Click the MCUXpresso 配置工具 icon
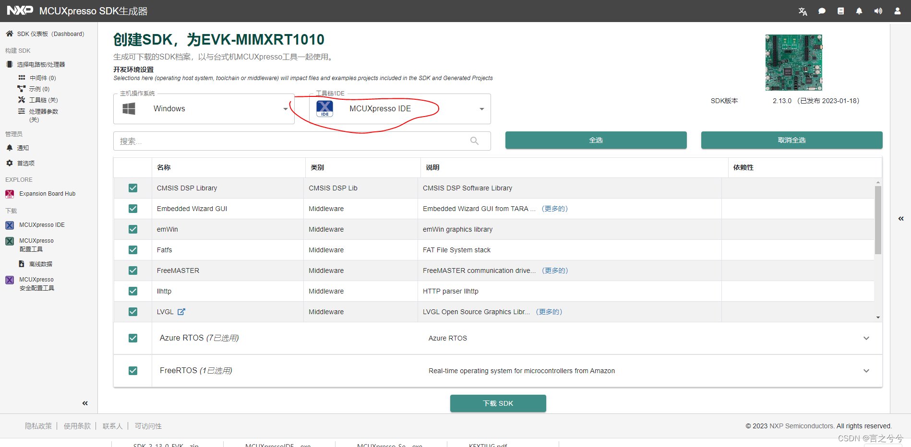 click(x=10, y=241)
